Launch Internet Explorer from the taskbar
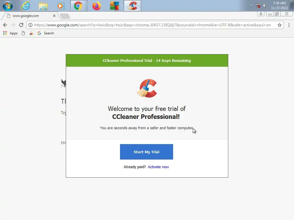The width and height of the screenshot is (294, 220). coord(26,6)
